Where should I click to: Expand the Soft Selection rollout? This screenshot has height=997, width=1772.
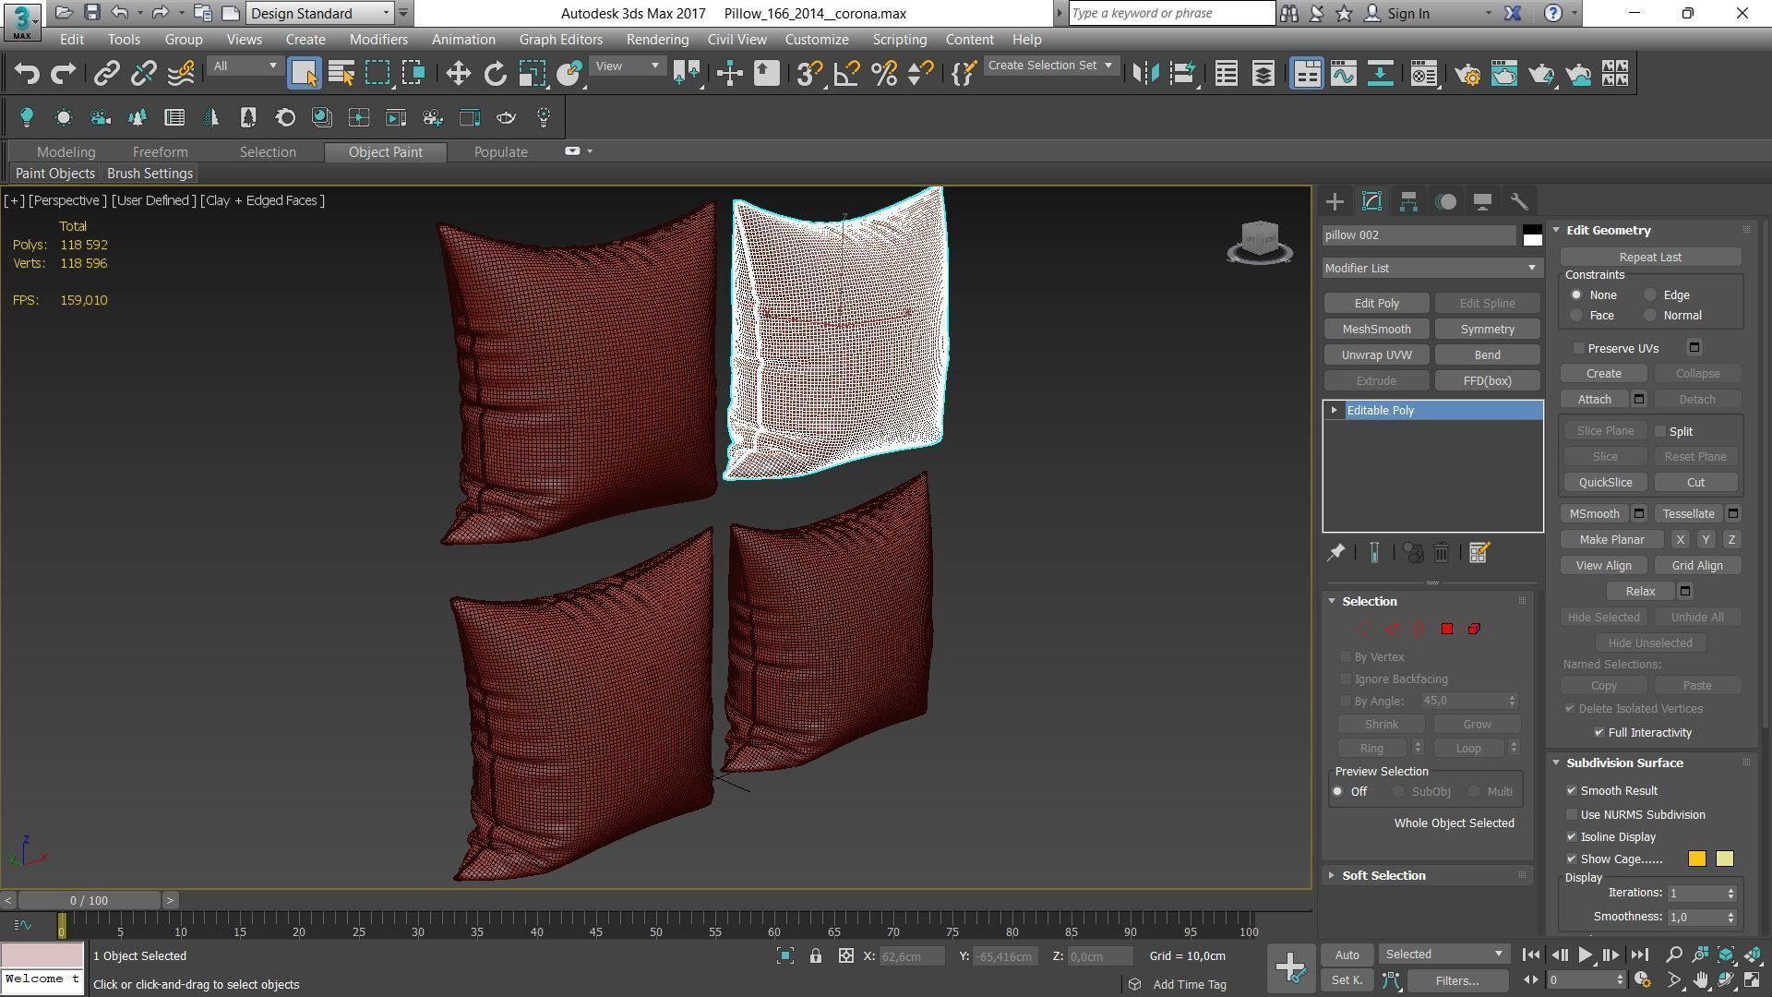click(1383, 875)
